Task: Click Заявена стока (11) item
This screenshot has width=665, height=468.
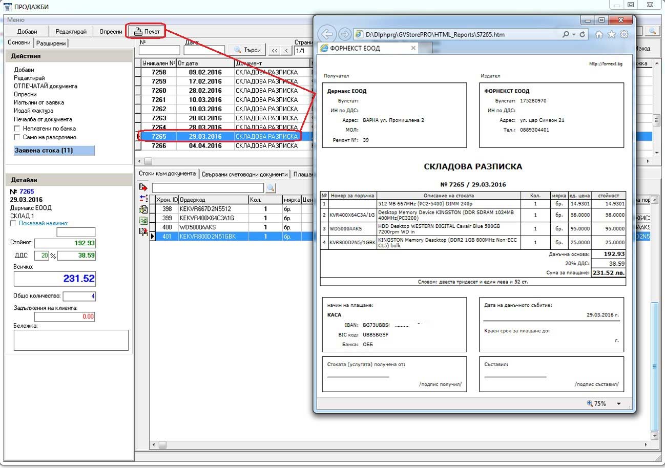Action: (54, 151)
